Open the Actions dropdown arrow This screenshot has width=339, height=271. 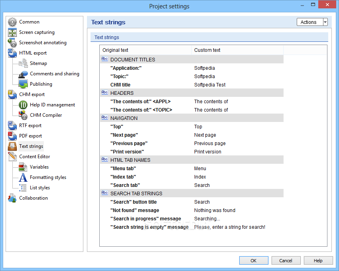(x=325, y=22)
